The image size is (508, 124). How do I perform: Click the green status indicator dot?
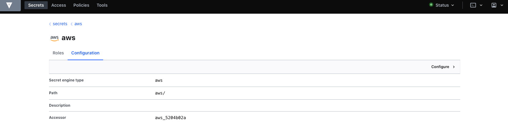tap(431, 5)
